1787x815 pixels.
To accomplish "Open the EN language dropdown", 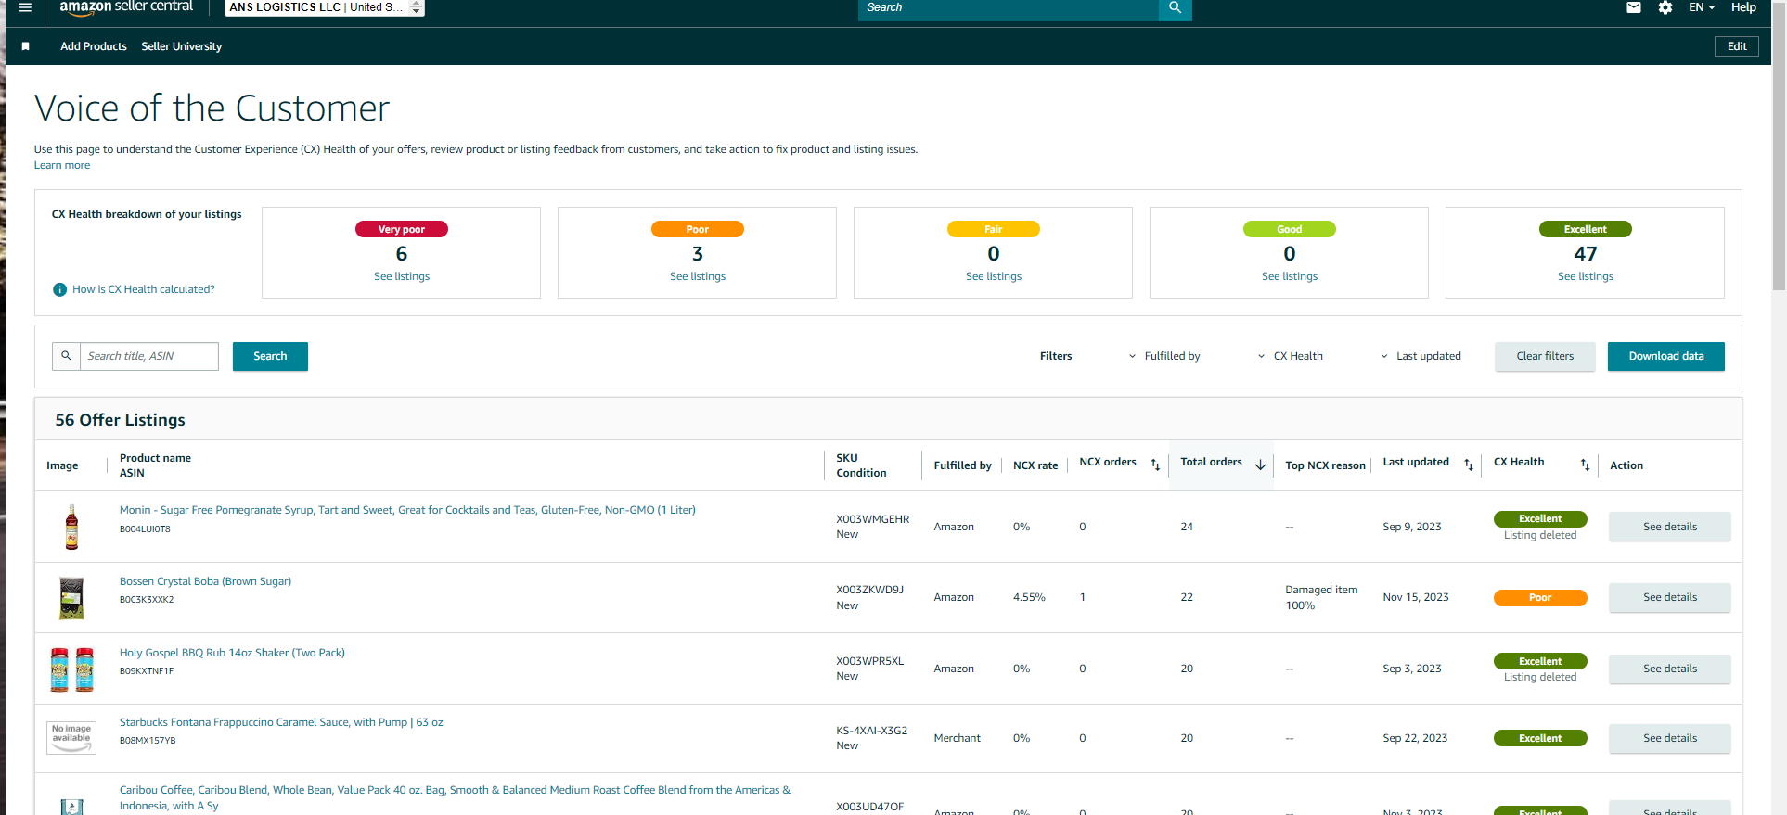I will 1702,7.
